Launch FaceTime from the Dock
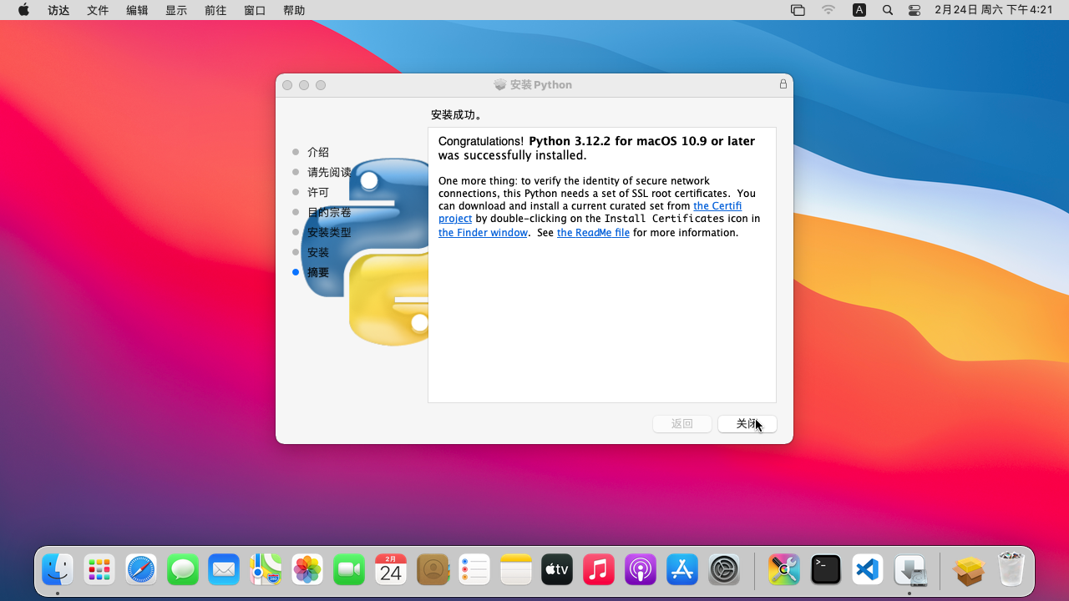The image size is (1069, 601). [349, 570]
